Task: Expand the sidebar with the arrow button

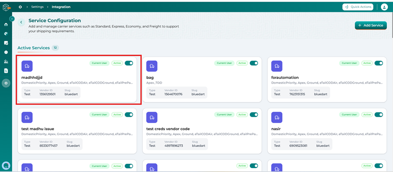Action: tap(12, 19)
